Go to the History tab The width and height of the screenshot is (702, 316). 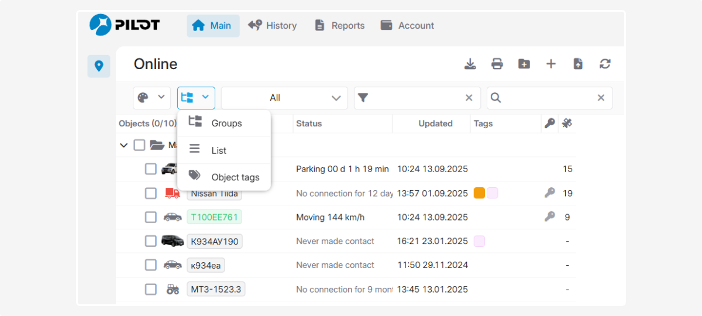coord(273,26)
